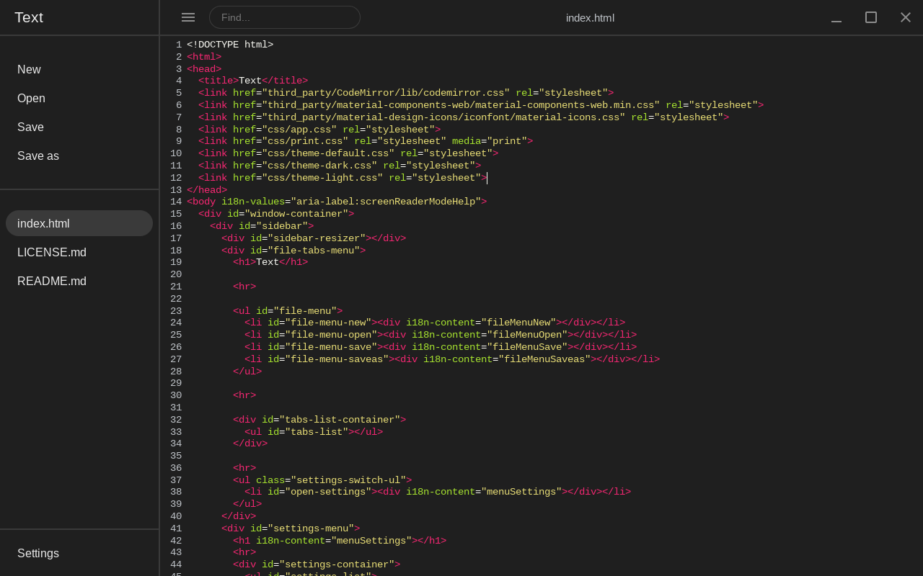Click the file-menu-new id string on line 24
The image size is (923, 576).
[328, 323]
